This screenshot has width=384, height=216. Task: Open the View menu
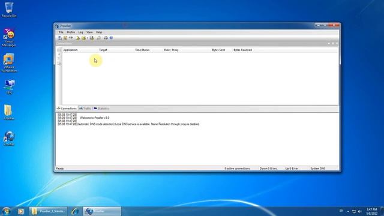89,32
